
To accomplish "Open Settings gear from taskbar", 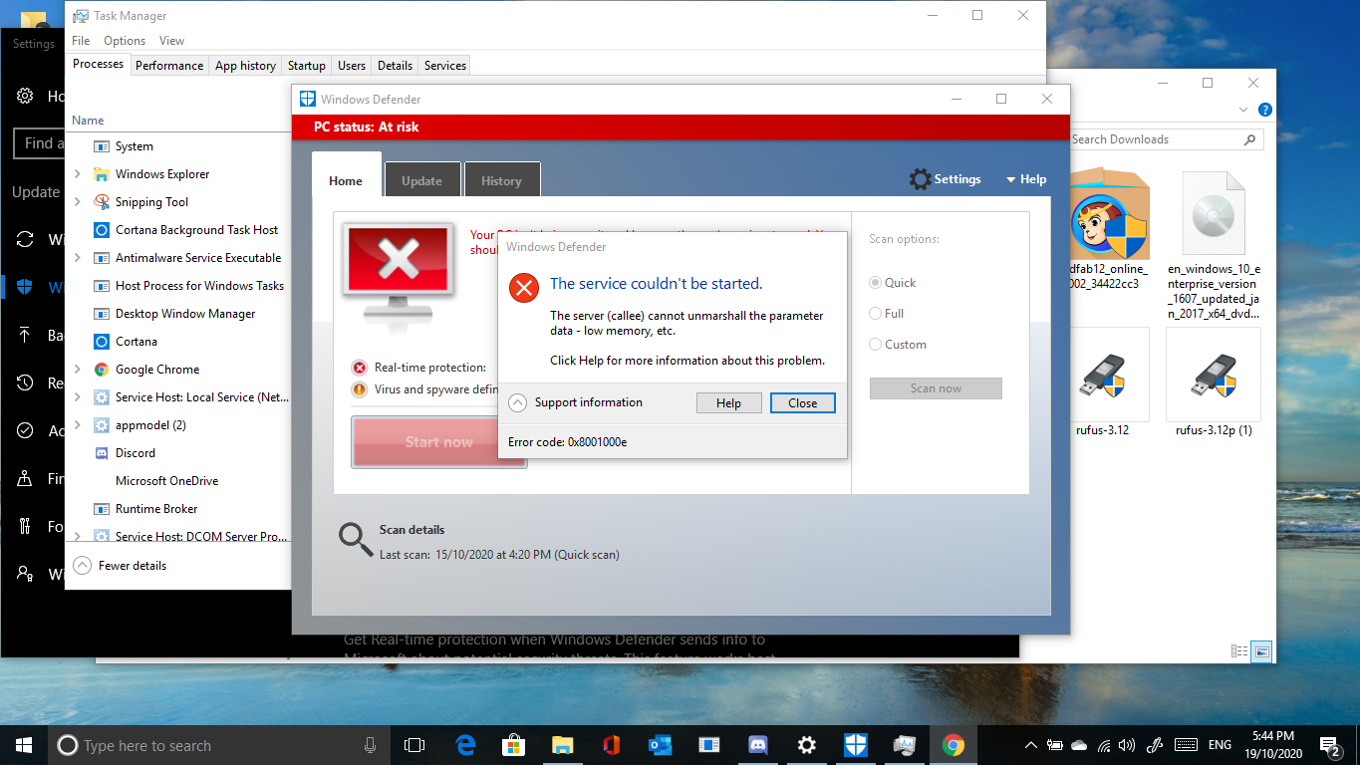I will [x=807, y=745].
